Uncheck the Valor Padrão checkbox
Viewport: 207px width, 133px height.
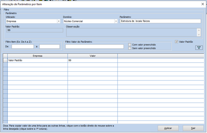click(x=177, y=42)
